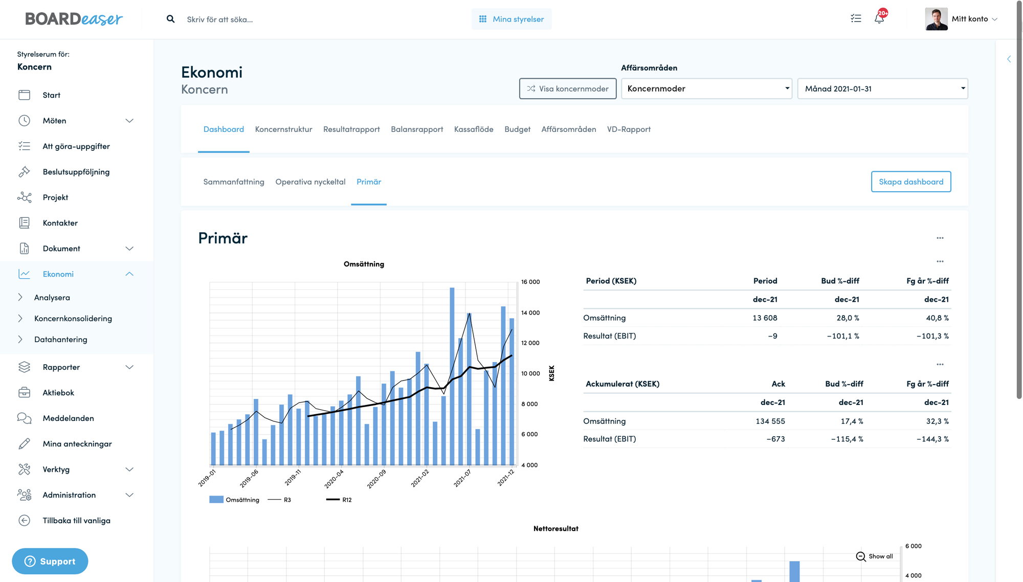
Task: Expand the Möten menu chevron
Action: [129, 121]
